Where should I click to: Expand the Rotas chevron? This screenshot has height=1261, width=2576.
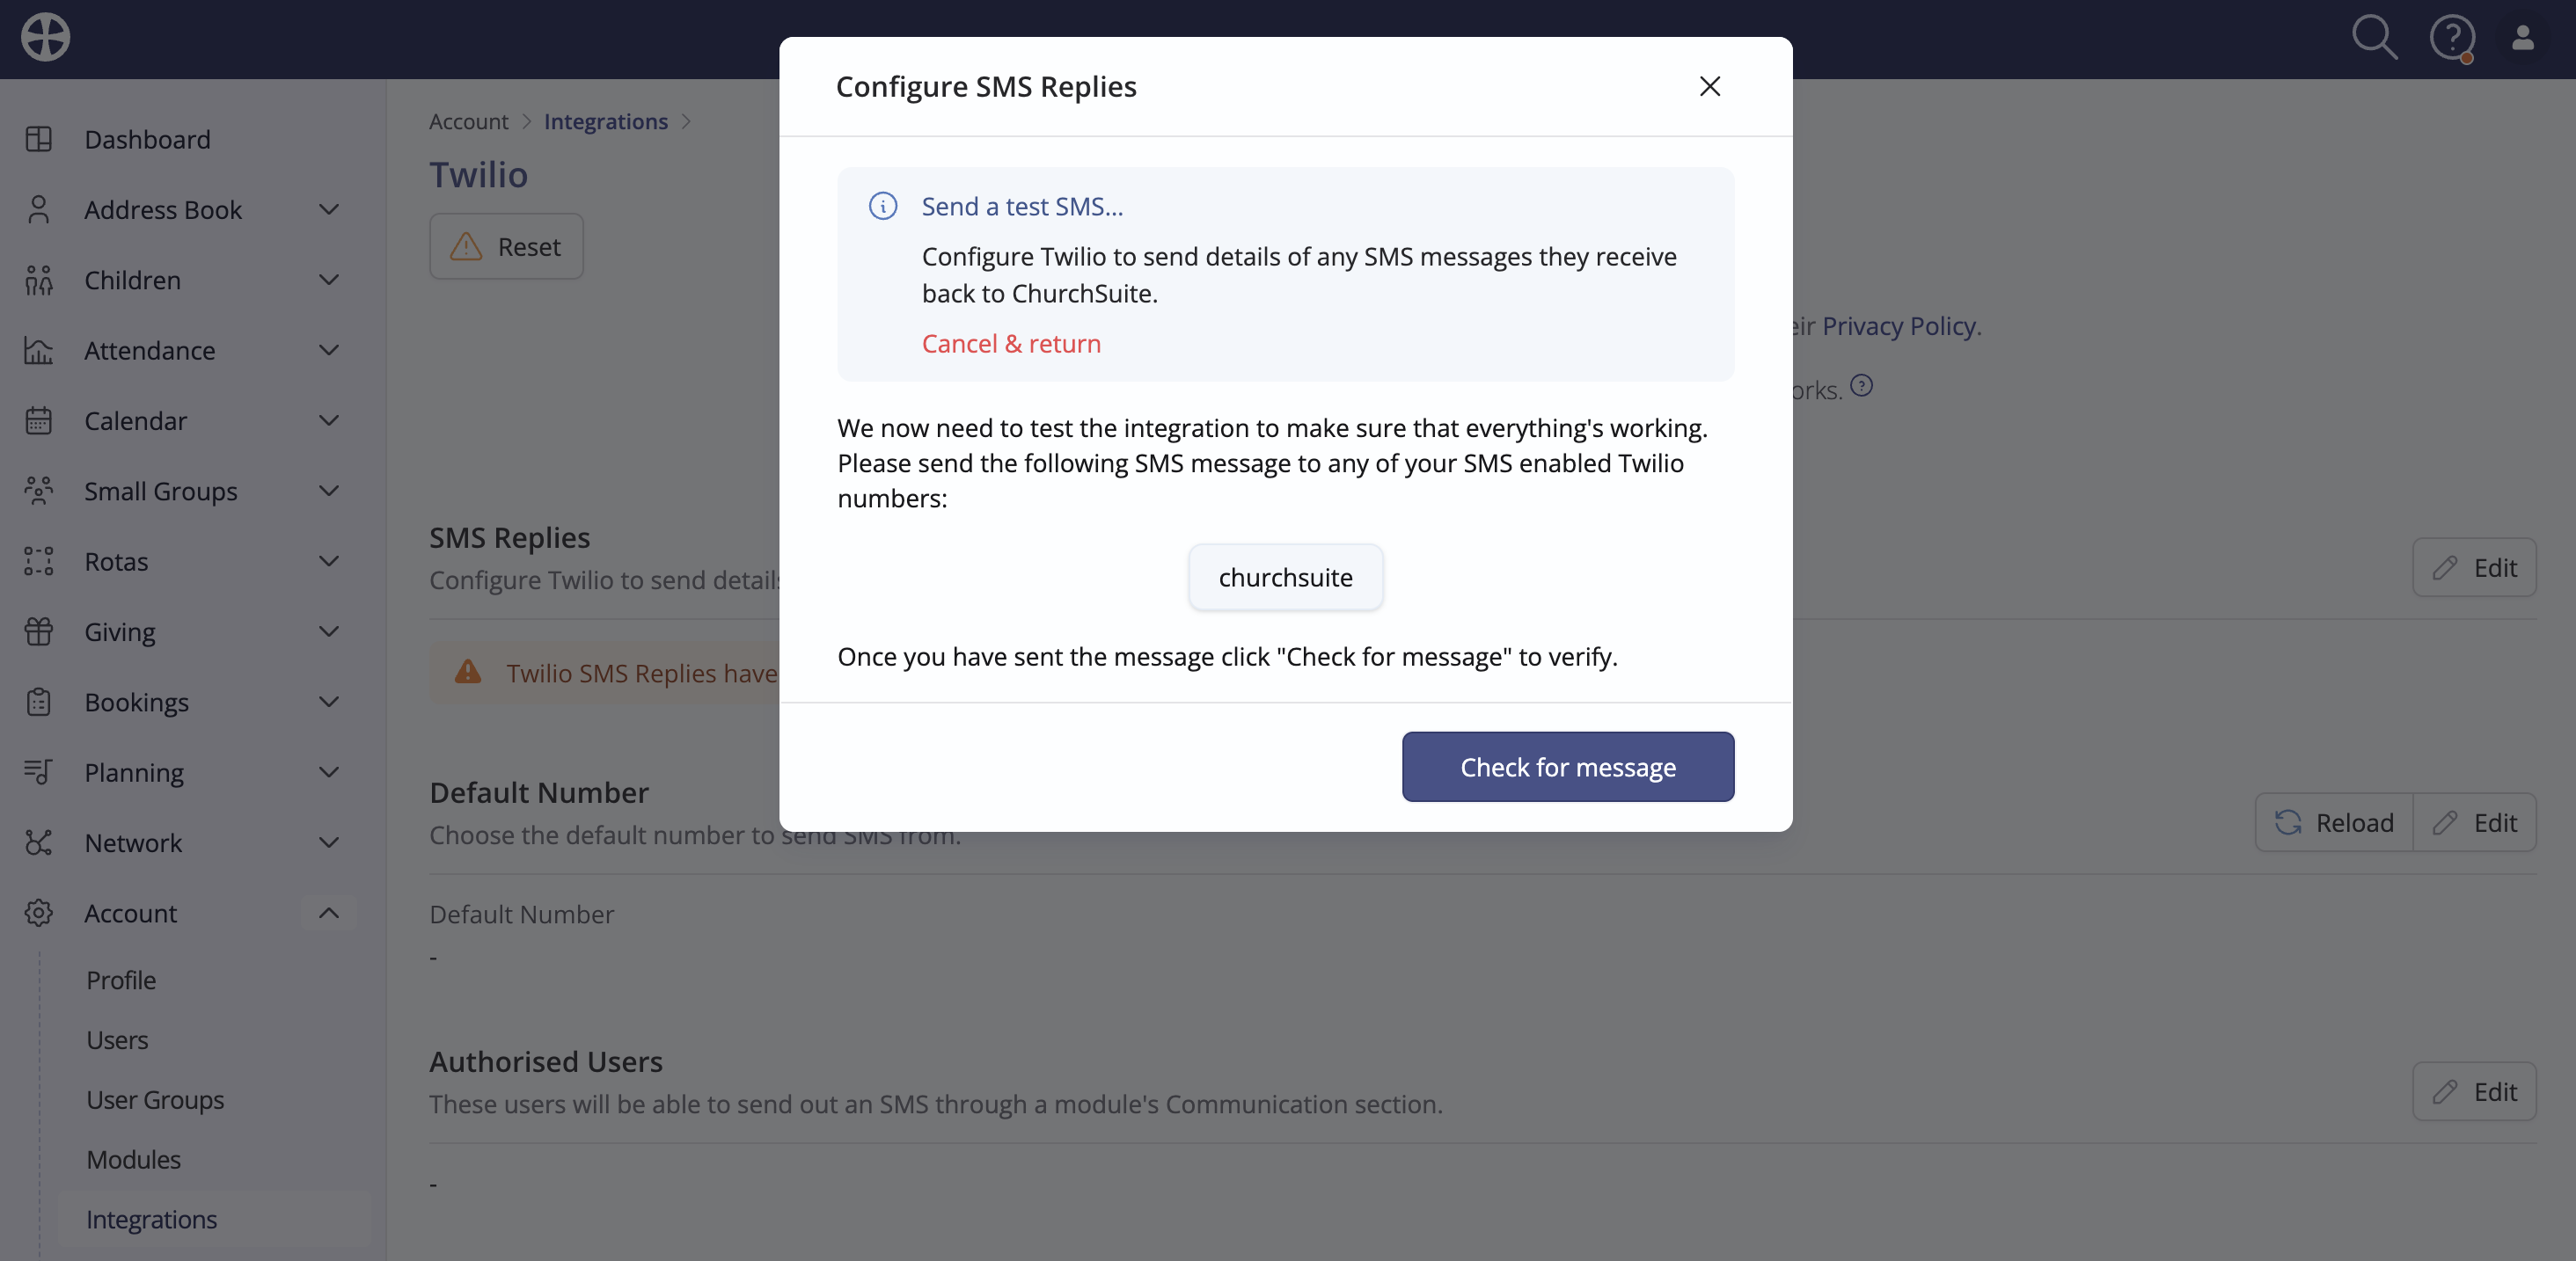329,560
